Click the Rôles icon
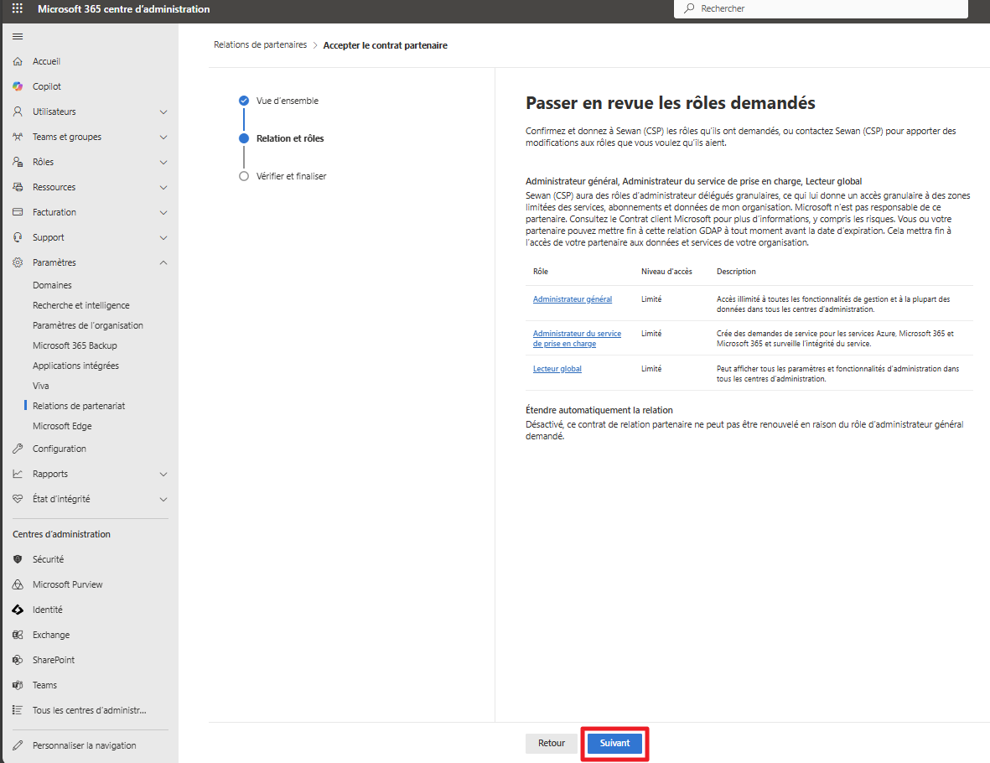 coord(18,163)
